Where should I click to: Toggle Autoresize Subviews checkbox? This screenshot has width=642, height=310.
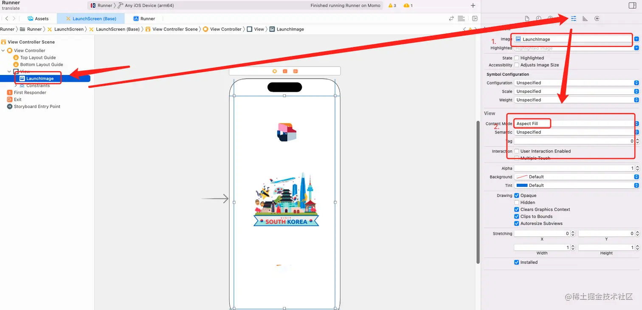tap(517, 223)
